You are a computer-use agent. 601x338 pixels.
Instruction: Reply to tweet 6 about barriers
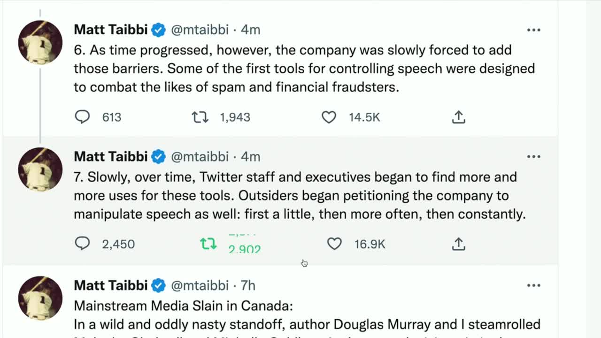tap(83, 117)
